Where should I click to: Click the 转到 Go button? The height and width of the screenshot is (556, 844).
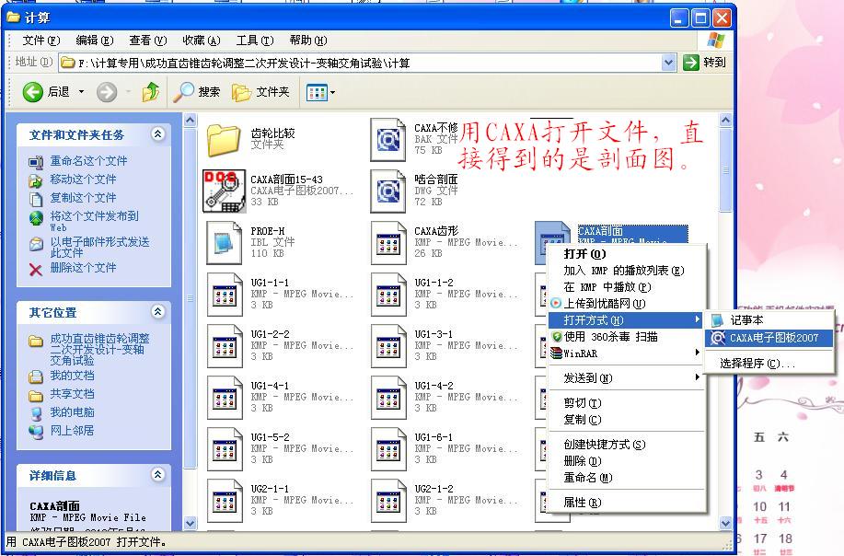pyautogui.click(x=705, y=63)
